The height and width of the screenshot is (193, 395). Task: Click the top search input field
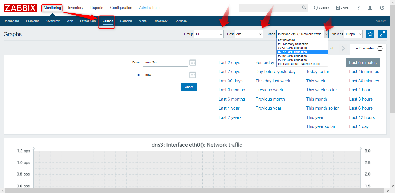(x=270, y=8)
